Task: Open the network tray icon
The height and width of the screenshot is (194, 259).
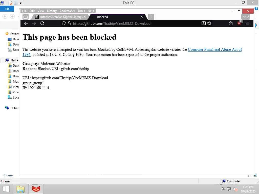Action: (x=229, y=189)
